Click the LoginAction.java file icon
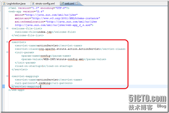This screenshot has height=113, width=169. pos(4,4)
